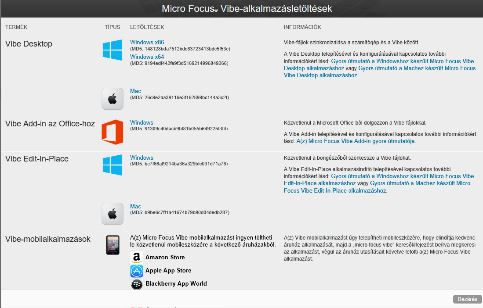Click the Apple Mac icon for Vibe Desktop
Viewport: 483px width, 308px height.
coord(113,99)
